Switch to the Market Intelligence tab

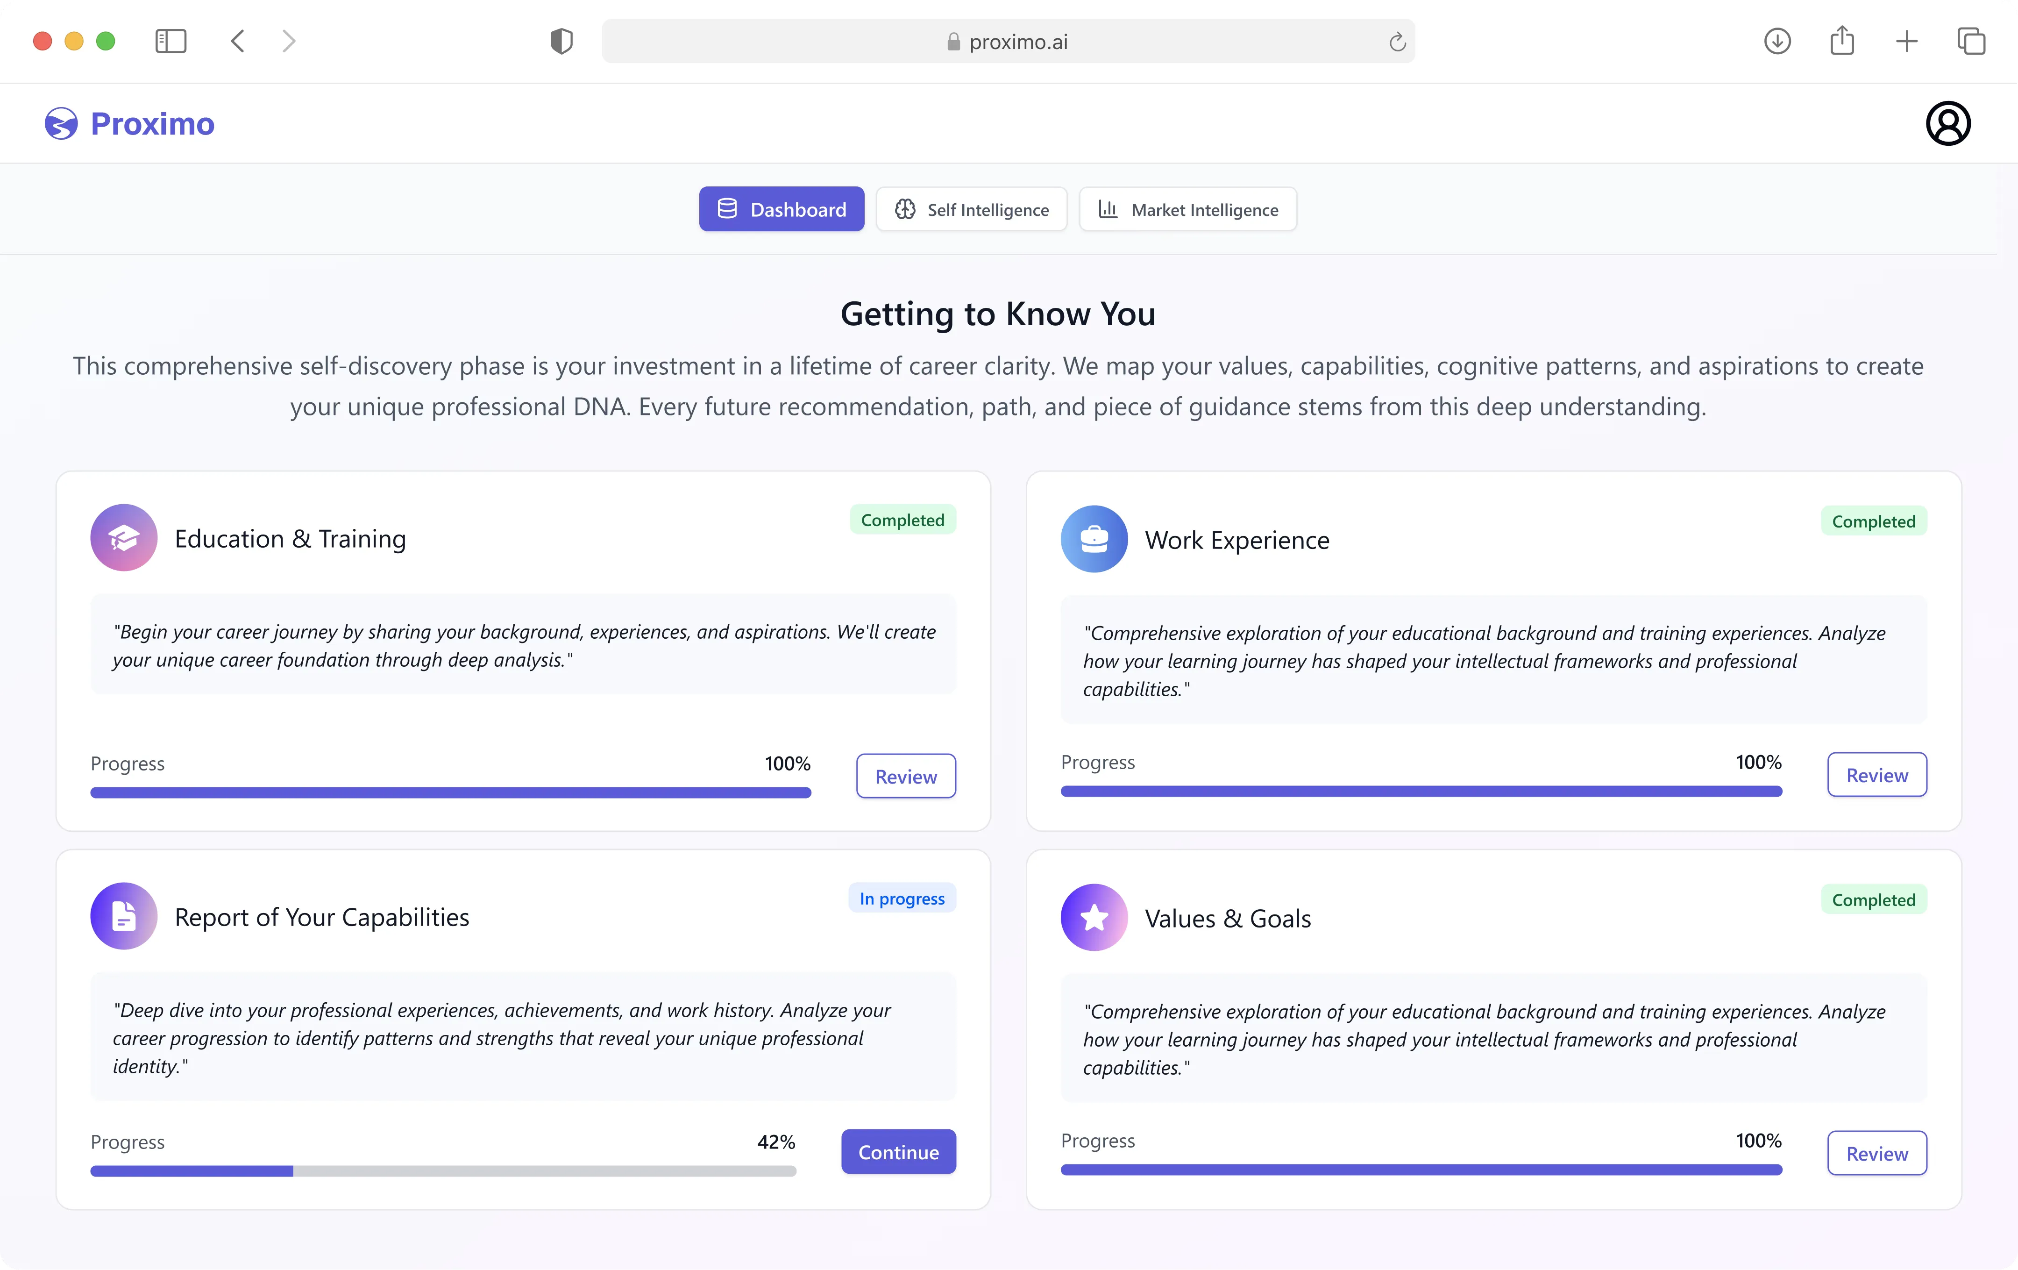pyautogui.click(x=1187, y=210)
